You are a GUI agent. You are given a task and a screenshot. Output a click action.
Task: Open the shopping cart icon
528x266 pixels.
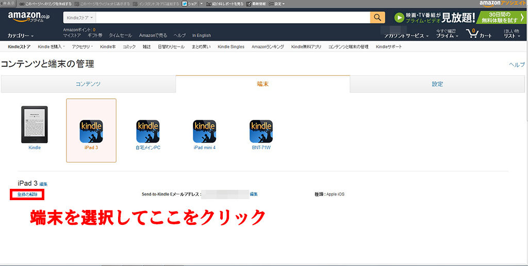point(472,34)
